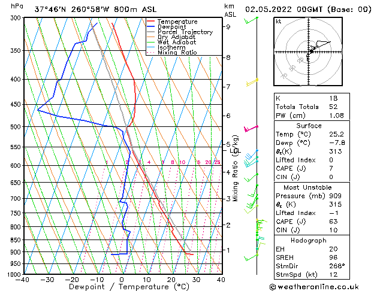Click the green wind barb at 300 hPa
The width and height of the screenshot is (377, 291).
pos(251,20)
